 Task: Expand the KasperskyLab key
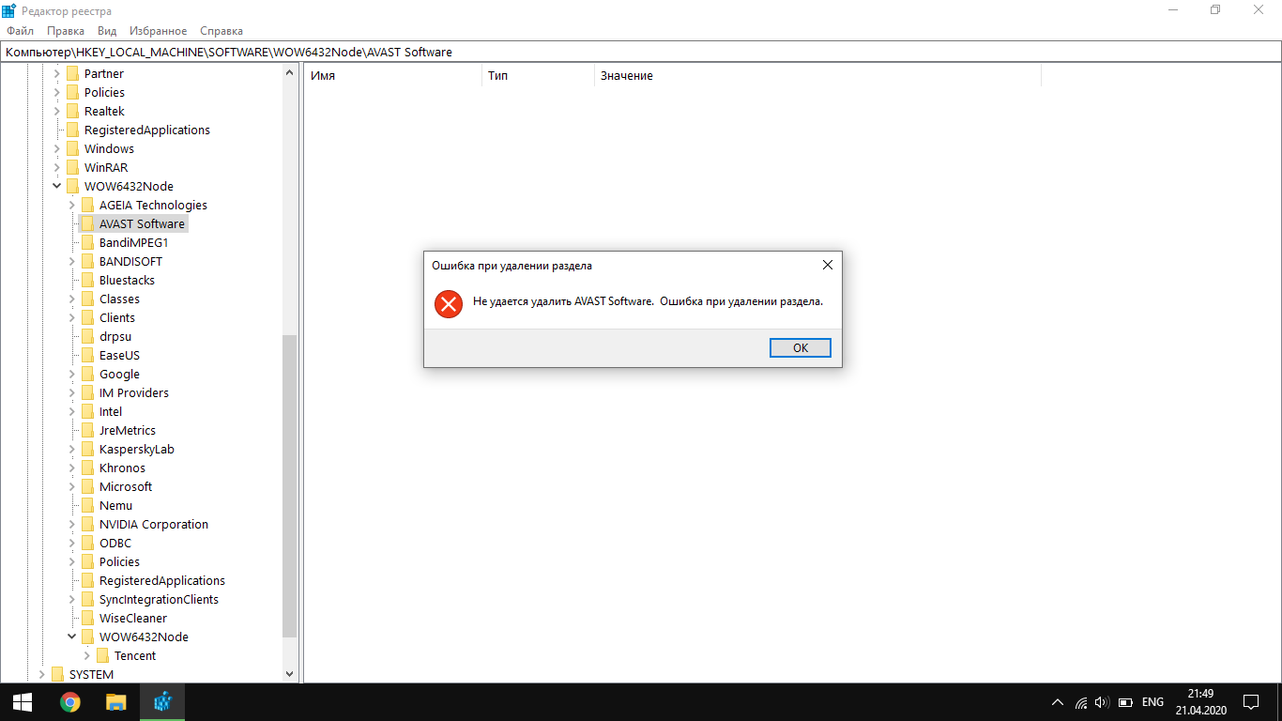click(72, 449)
